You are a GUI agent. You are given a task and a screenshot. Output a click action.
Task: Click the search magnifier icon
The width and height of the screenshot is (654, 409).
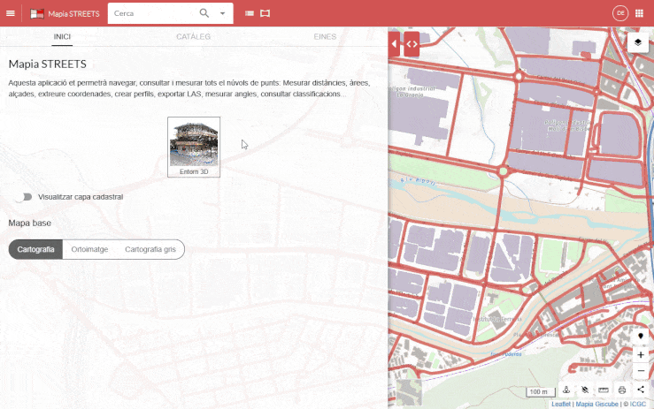pyautogui.click(x=204, y=13)
